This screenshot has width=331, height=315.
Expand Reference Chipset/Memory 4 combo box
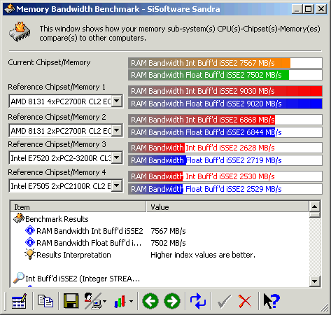[x=117, y=186]
